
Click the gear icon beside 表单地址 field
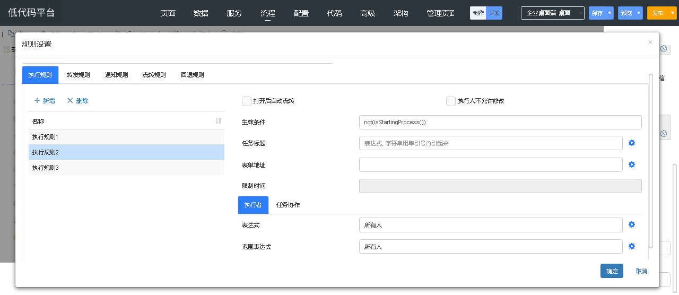[x=632, y=164]
